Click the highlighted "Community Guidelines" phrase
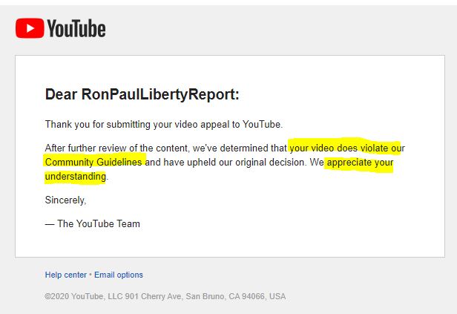Image resolution: width=457 pixels, height=314 pixels. pos(93,162)
